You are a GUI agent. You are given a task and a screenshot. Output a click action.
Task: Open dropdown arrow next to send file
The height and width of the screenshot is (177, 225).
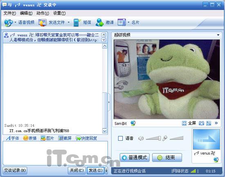click(x=69, y=22)
